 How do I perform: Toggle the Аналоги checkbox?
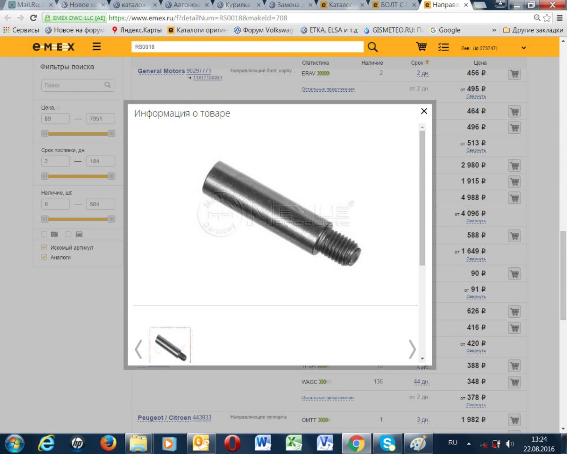point(44,257)
